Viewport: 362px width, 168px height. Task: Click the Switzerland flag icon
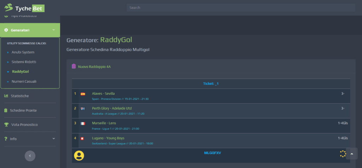coord(82,138)
